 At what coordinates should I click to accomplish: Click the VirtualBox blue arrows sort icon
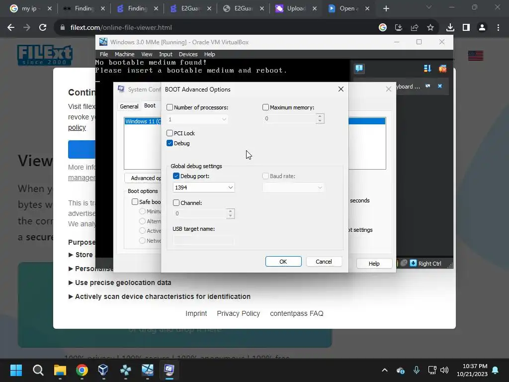pos(427,68)
